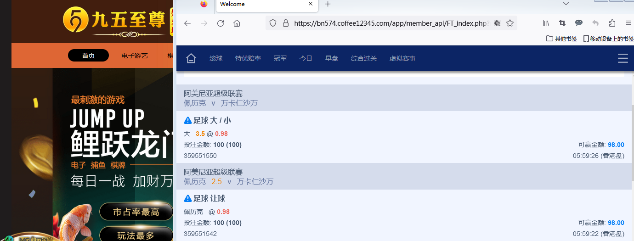Image resolution: width=634 pixels, height=241 pixels.
Task: Close the Welcome tab
Action: point(311,4)
